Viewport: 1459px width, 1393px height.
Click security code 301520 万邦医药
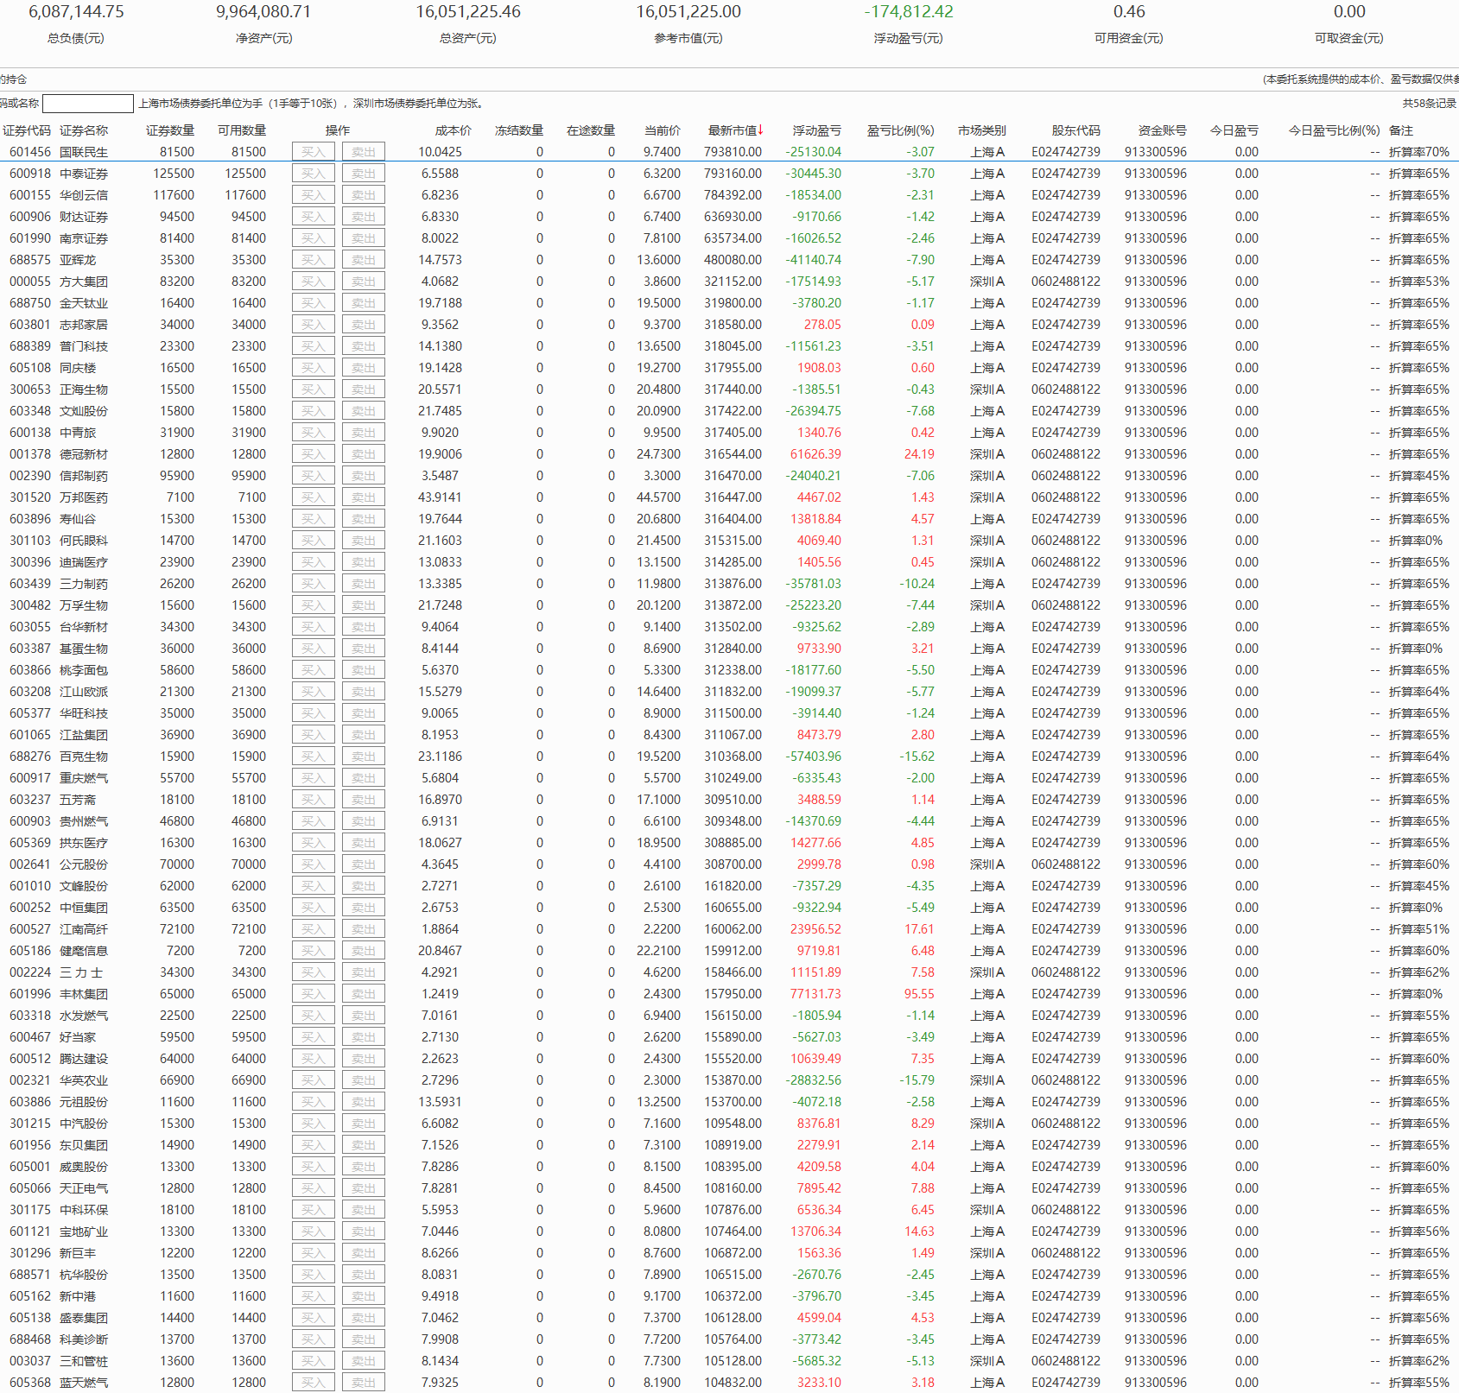tap(30, 497)
